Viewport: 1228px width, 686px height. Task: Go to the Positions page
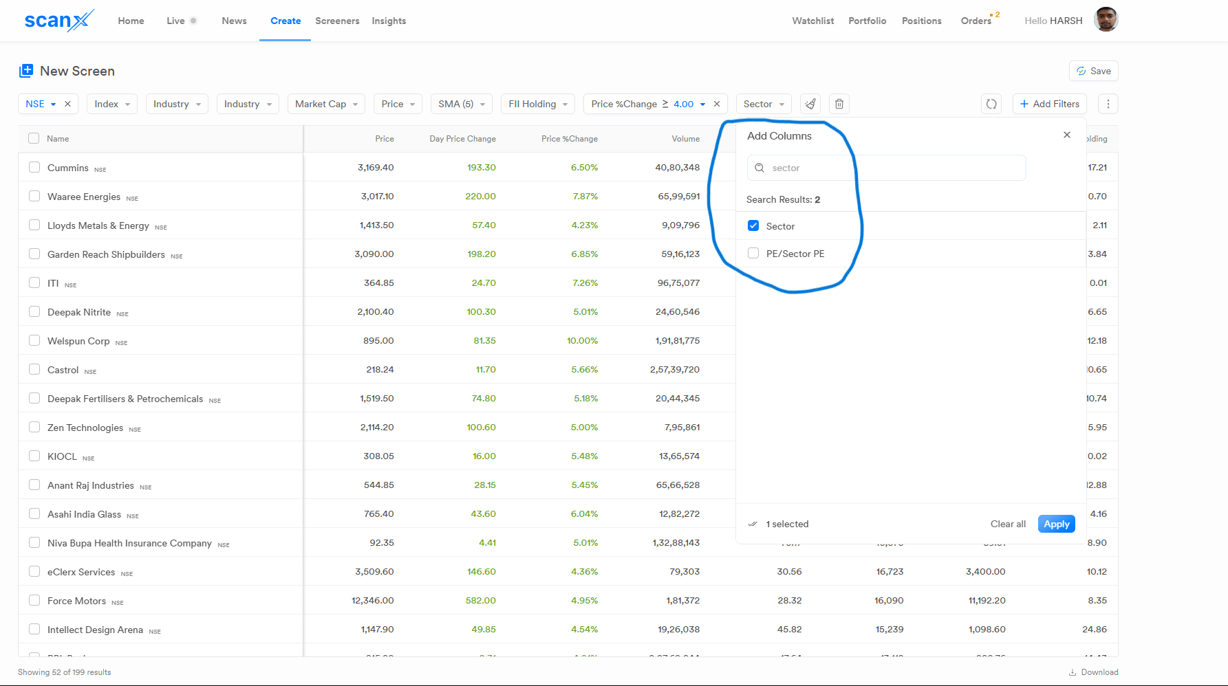921,21
